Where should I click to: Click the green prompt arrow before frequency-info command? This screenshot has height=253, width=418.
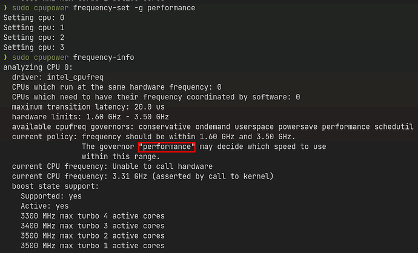(5, 57)
